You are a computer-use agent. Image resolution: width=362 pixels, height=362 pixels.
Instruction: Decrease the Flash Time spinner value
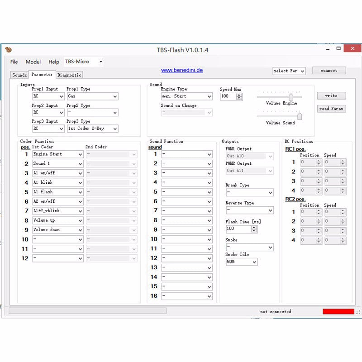[x=254, y=231]
